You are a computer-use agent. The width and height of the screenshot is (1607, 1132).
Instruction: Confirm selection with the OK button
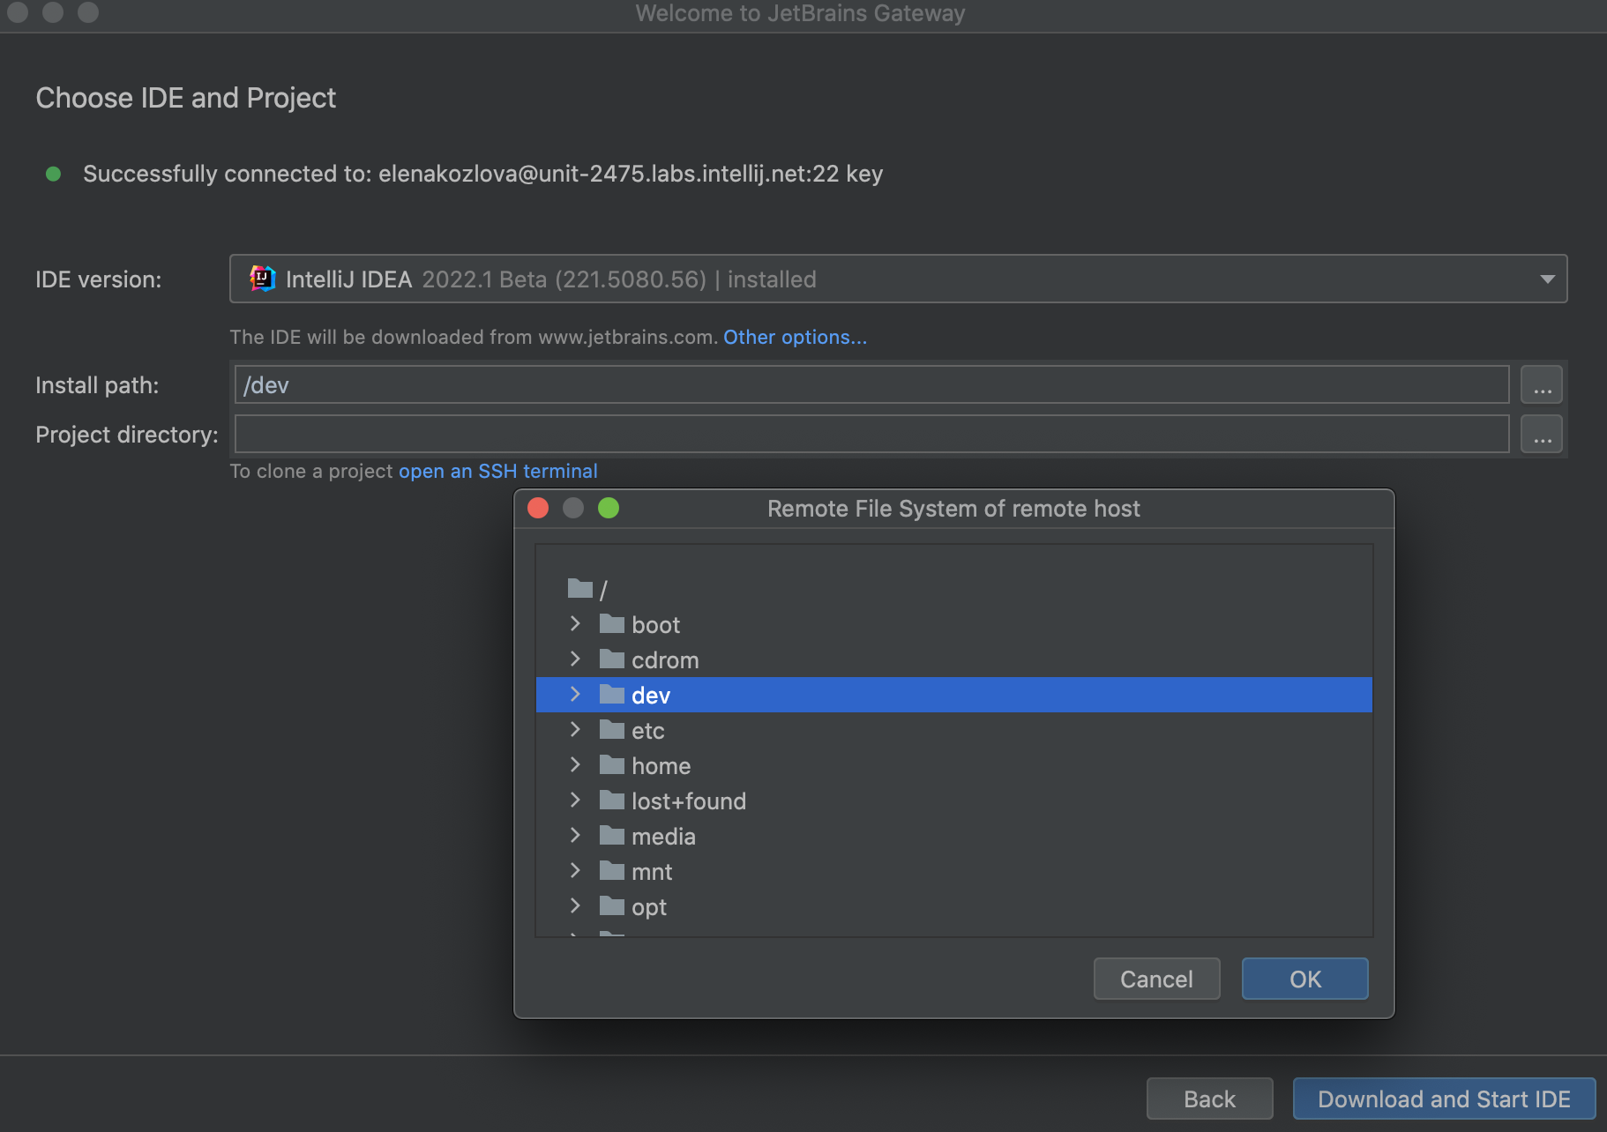(x=1304, y=979)
